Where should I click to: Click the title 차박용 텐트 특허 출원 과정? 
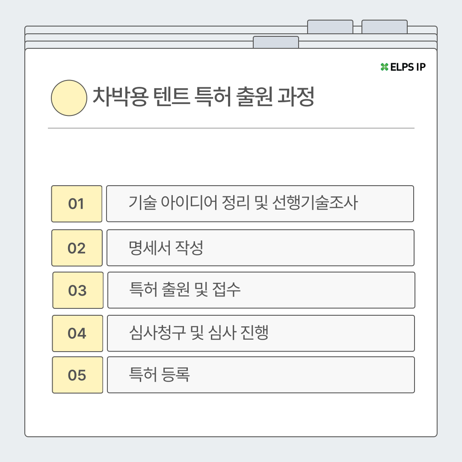pyautogui.click(x=203, y=97)
